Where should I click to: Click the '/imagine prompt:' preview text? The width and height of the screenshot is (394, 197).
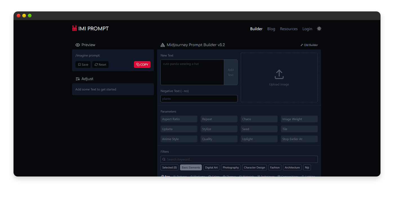click(88, 55)
